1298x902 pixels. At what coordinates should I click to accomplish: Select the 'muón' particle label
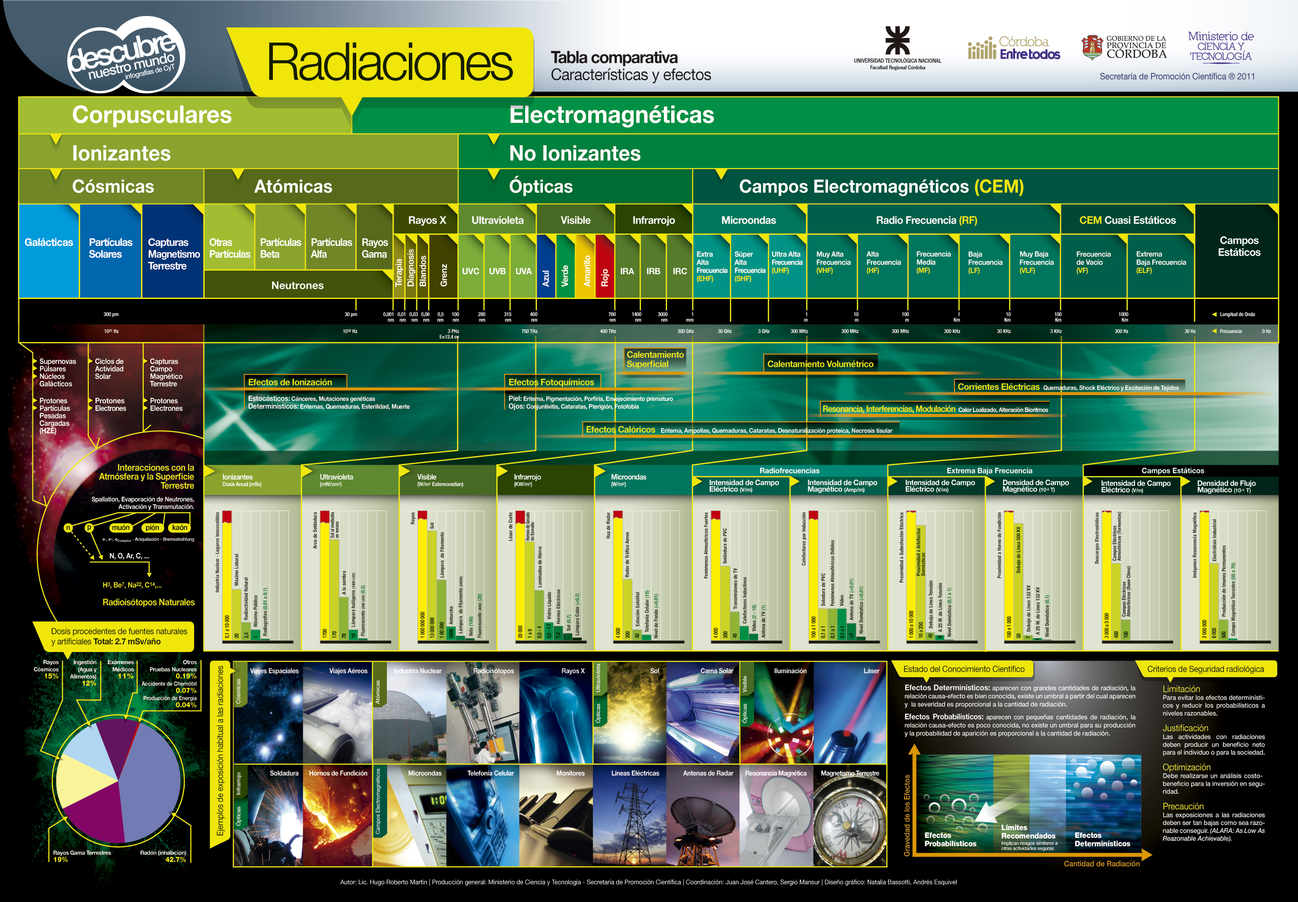pyautogui.click(x=120, y=527)
